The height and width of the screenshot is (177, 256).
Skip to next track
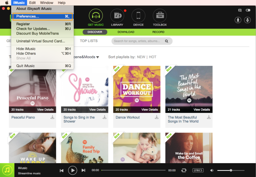click(x=83, y=170)
